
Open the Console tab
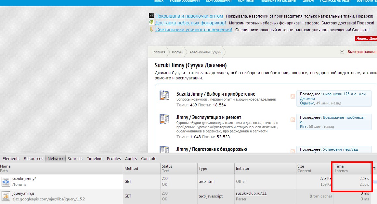click(149, 158)
